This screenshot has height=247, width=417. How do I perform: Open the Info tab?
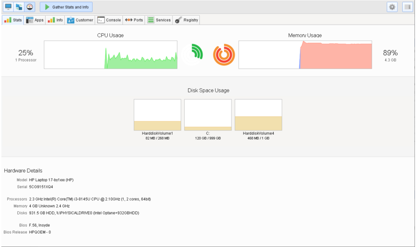(55, 20)
